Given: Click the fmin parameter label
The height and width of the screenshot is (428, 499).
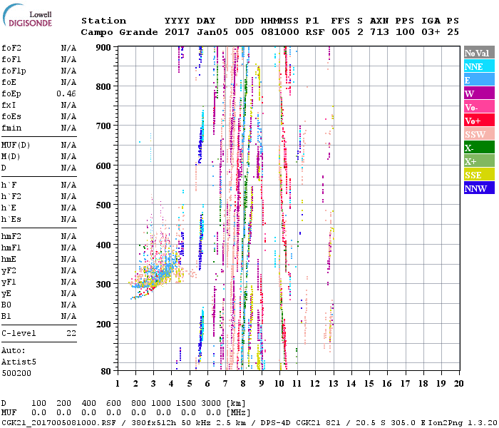Looking at the screenshot, I should pos(11,128).
